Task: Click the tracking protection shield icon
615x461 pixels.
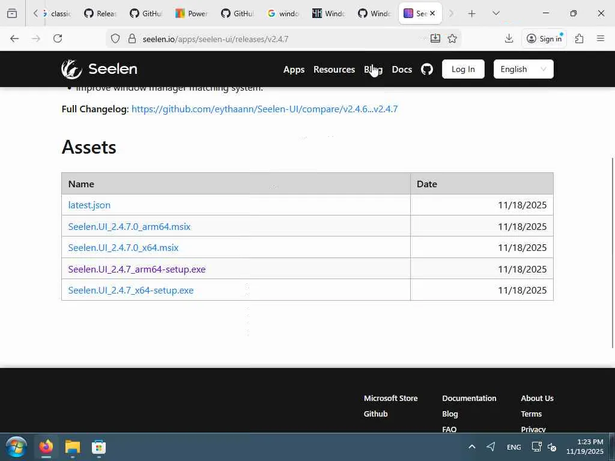Action: [115, 38]
